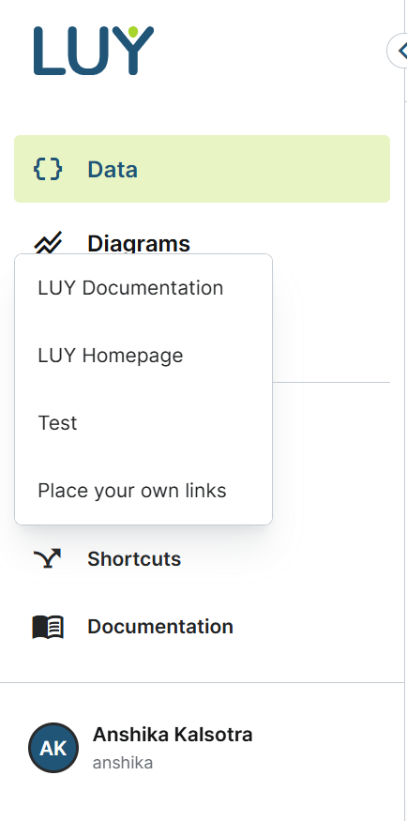This screenshot has height=821, width=407.
Task: Collapse the sidebar with the chevron button
Action: click(399, 51)
